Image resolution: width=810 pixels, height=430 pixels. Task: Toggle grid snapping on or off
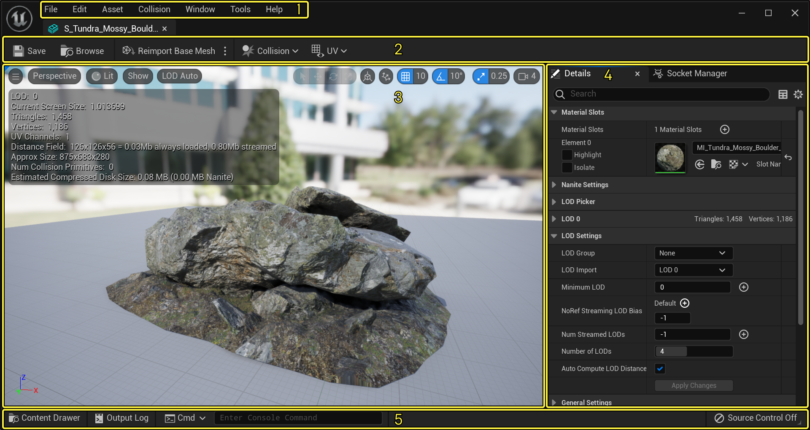pos(405,76)
